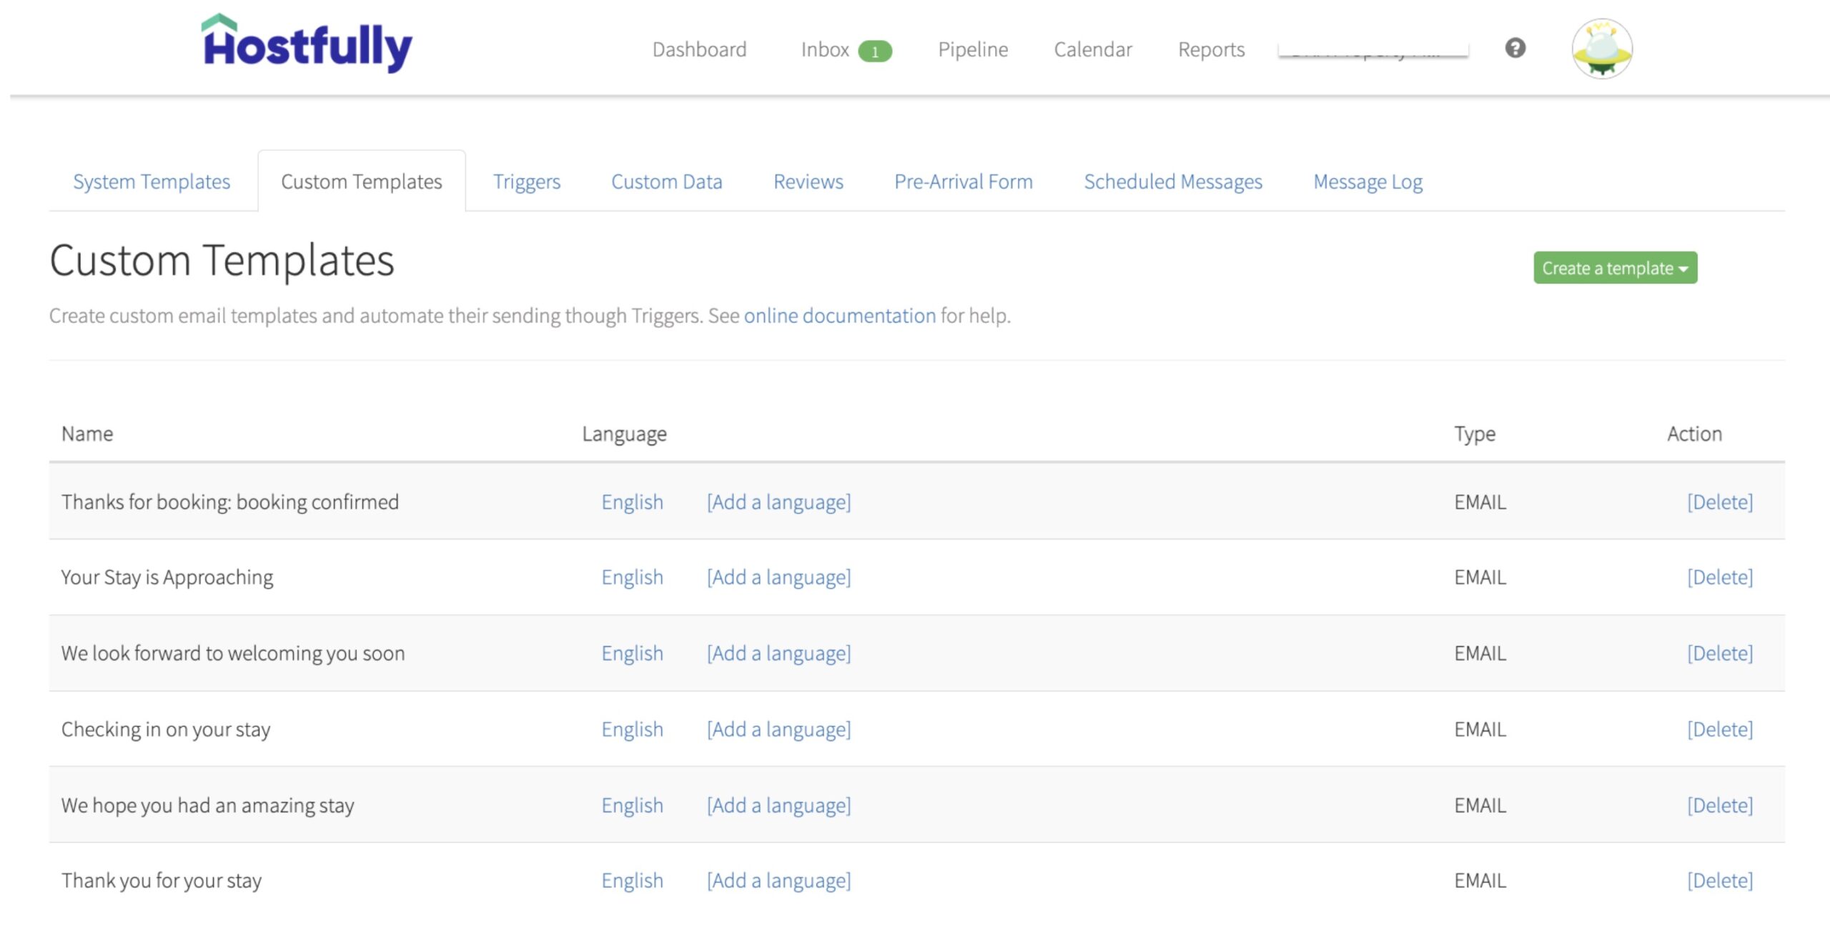The width and height of the screenshot is (1830, 940).
Task: Open the Dashboard menu item
Action: click(699, 49)
